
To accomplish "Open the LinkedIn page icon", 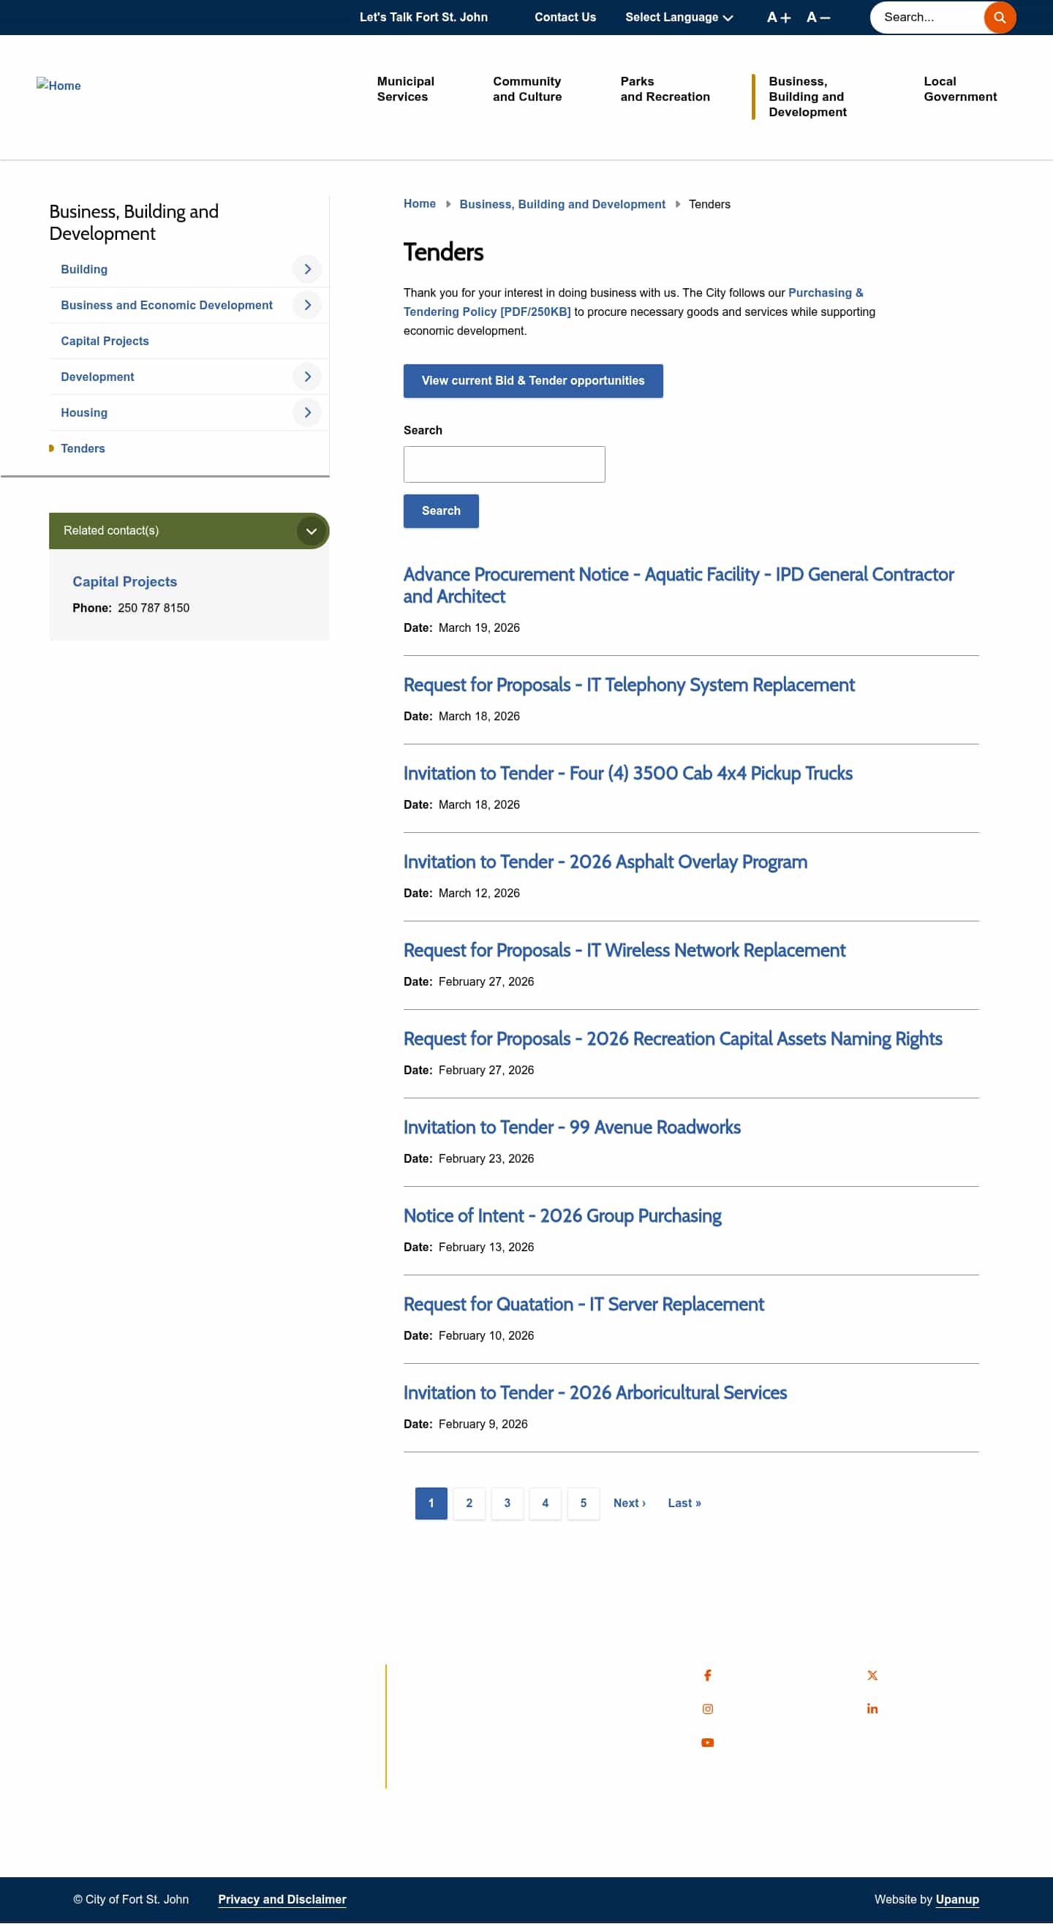I will click(872, 1709).
